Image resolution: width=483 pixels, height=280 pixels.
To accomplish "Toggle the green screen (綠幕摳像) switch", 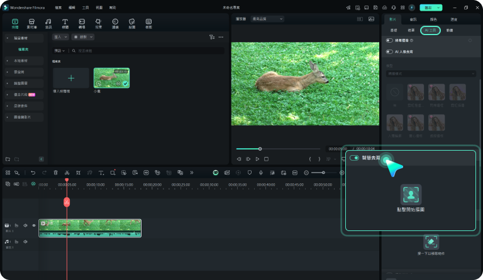I will [x=389, y=41].
